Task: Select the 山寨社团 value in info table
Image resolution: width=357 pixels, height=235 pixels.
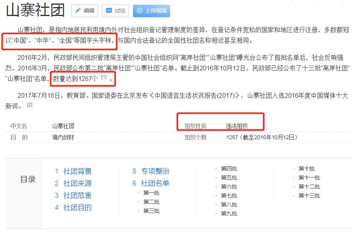Action: pos(63,126)
